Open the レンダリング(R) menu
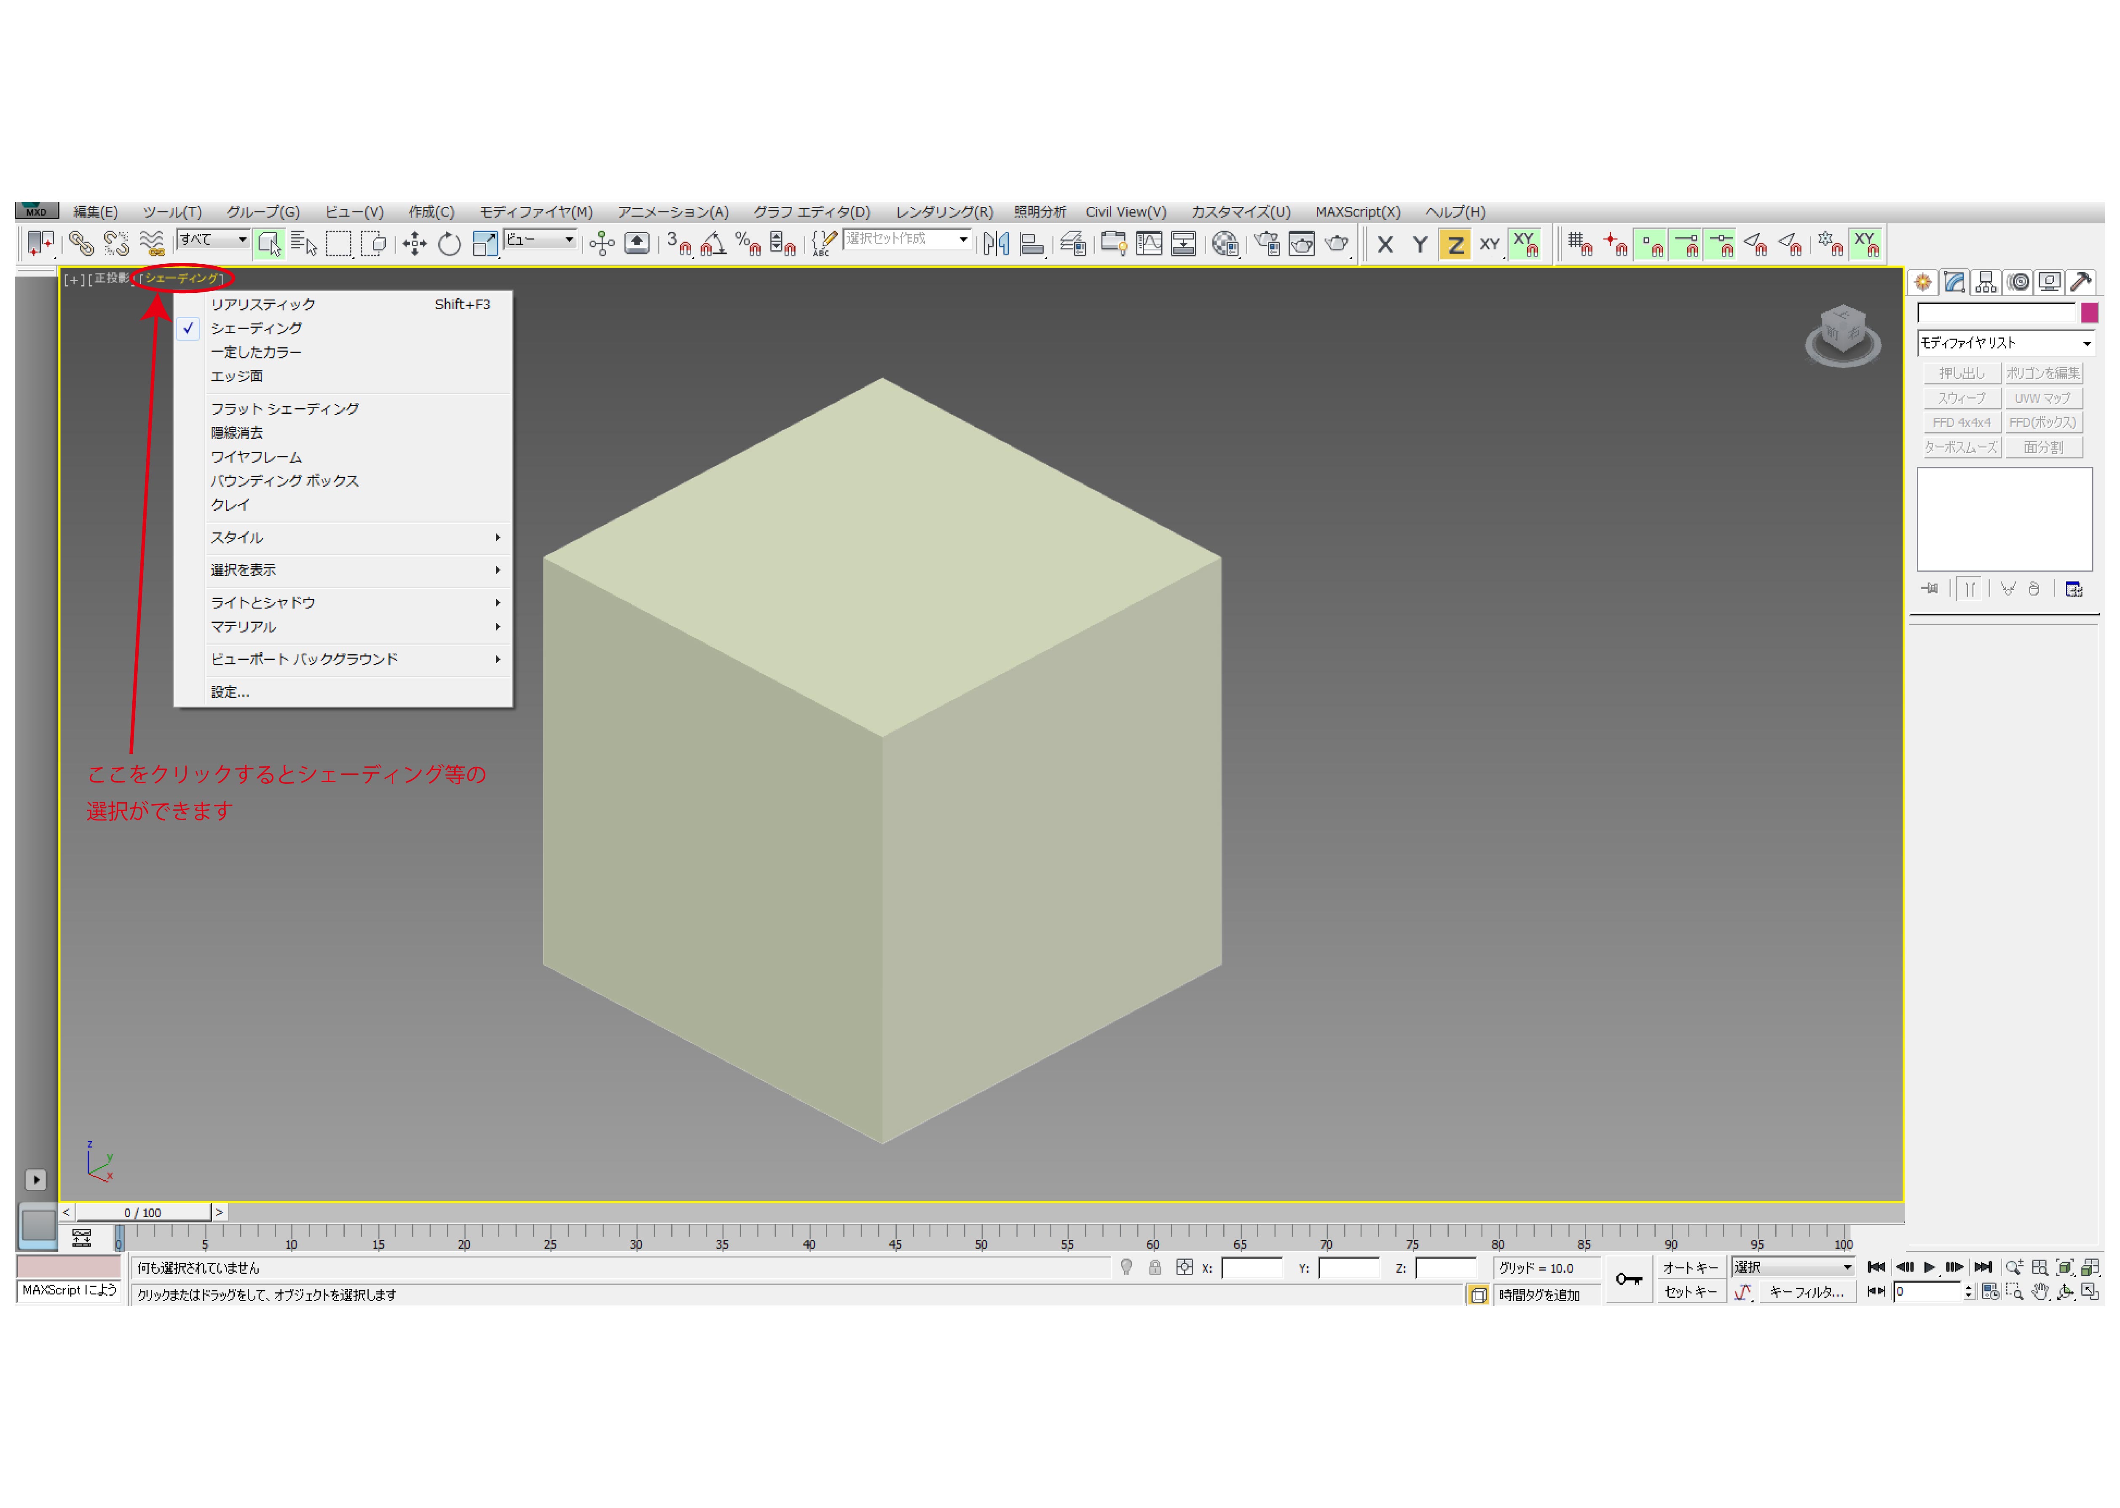 tap(943, 212)
